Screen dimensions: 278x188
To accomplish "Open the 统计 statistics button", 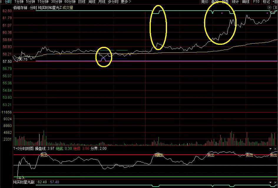I will pos(235,2).
